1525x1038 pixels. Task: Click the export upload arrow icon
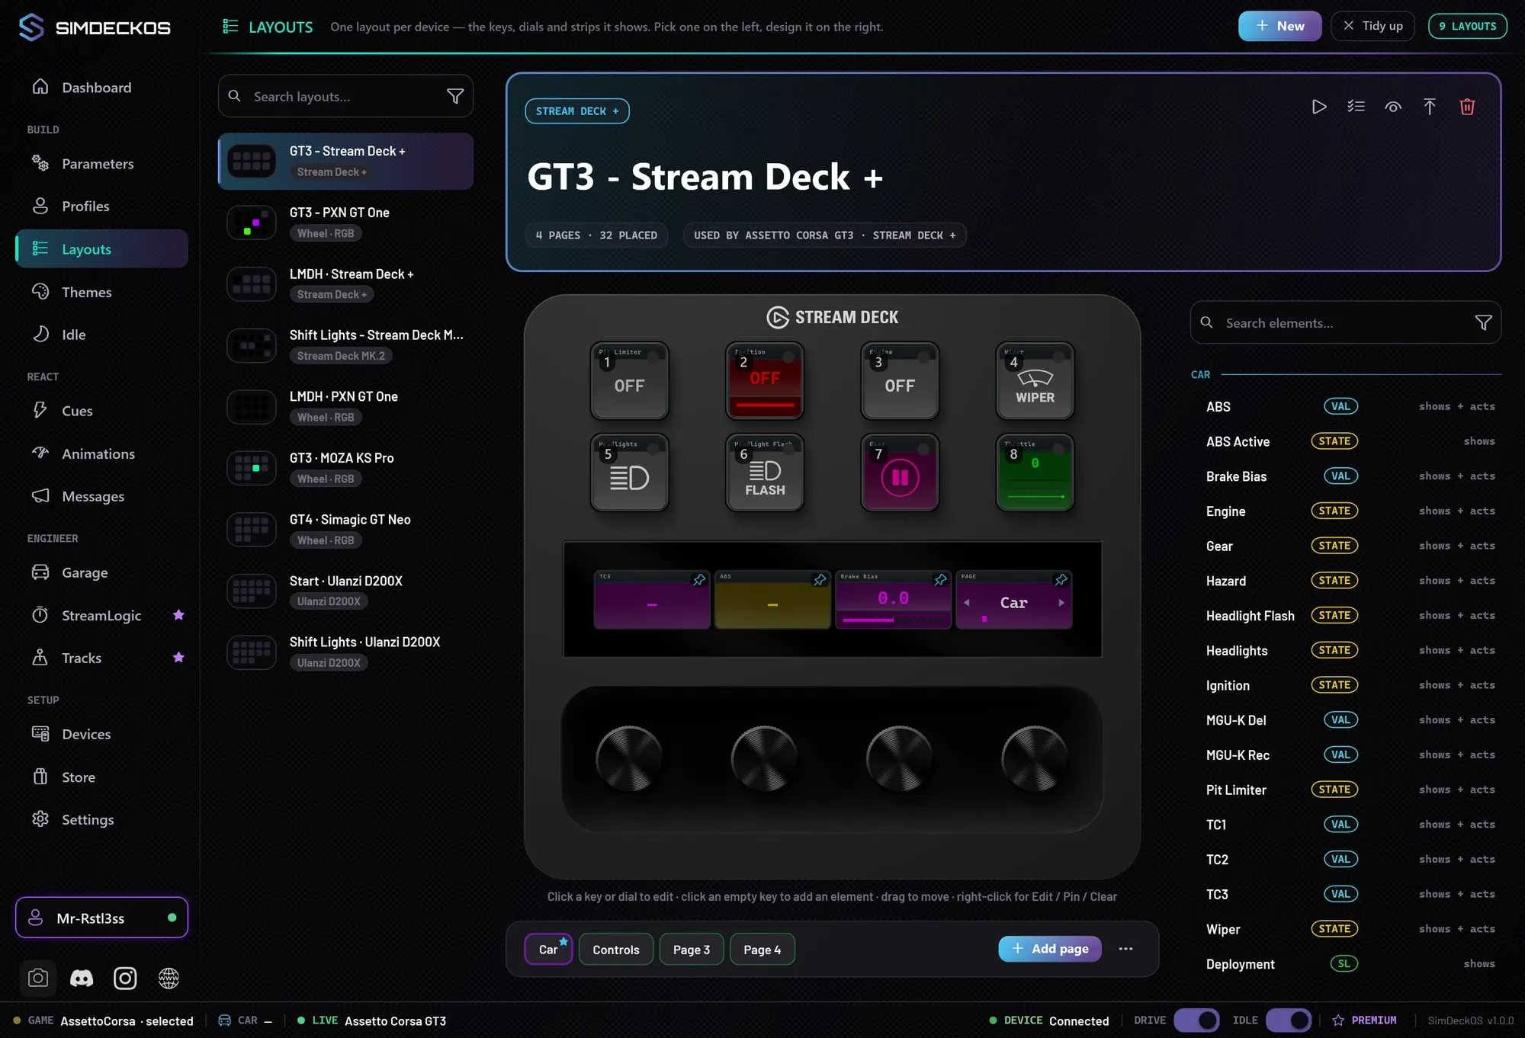[x=1430, y=107]
